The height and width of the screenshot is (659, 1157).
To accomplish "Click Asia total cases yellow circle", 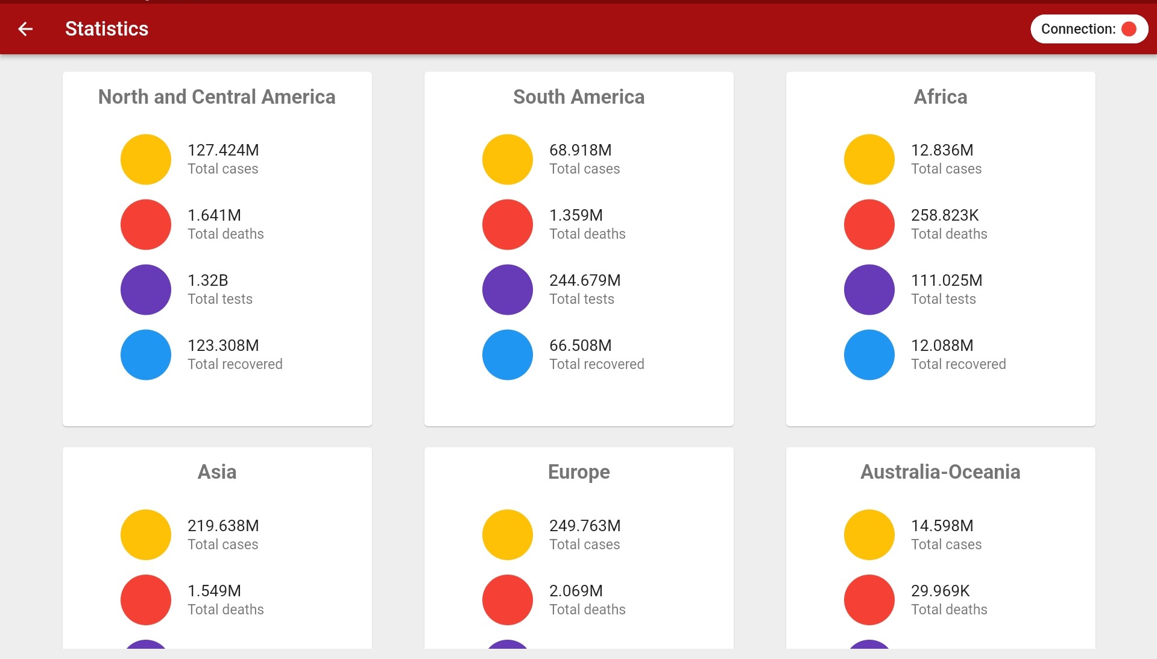I will click(x=146, y=535).
